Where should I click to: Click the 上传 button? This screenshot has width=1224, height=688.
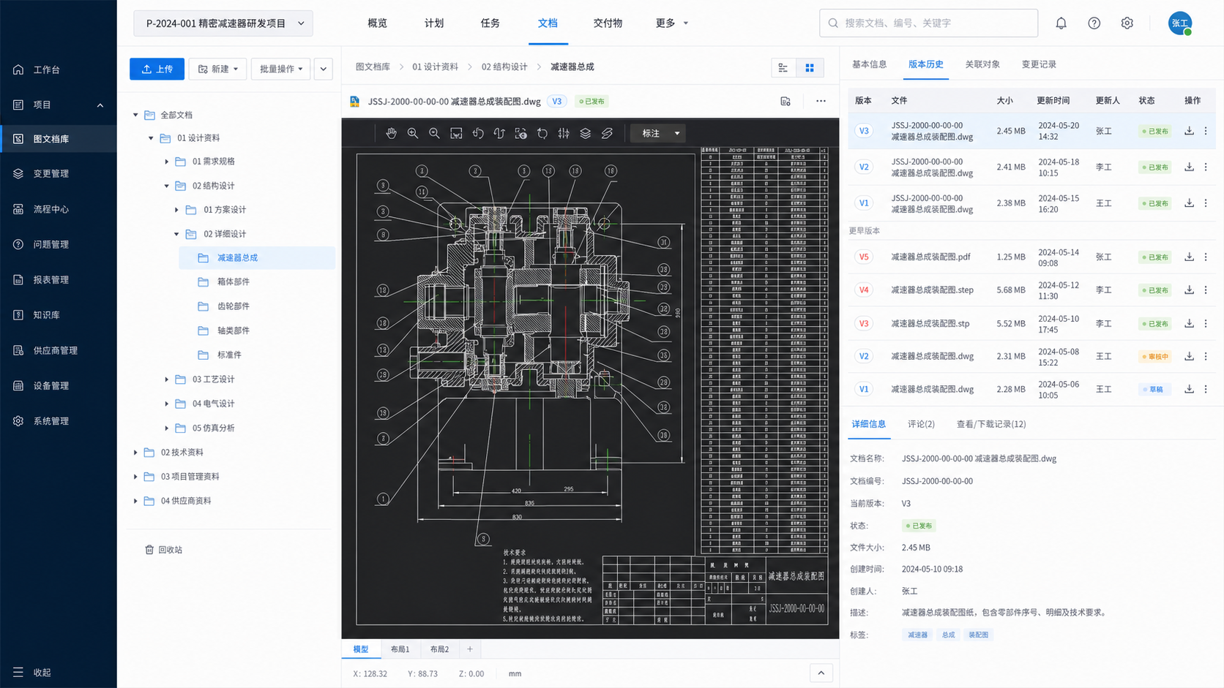pyautogui.click(x=157, y=69)
